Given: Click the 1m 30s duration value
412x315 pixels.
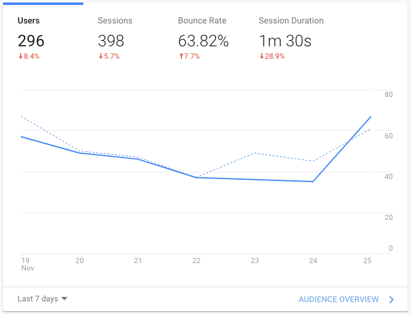Looking at the screenshot, I should coord(285,41).
